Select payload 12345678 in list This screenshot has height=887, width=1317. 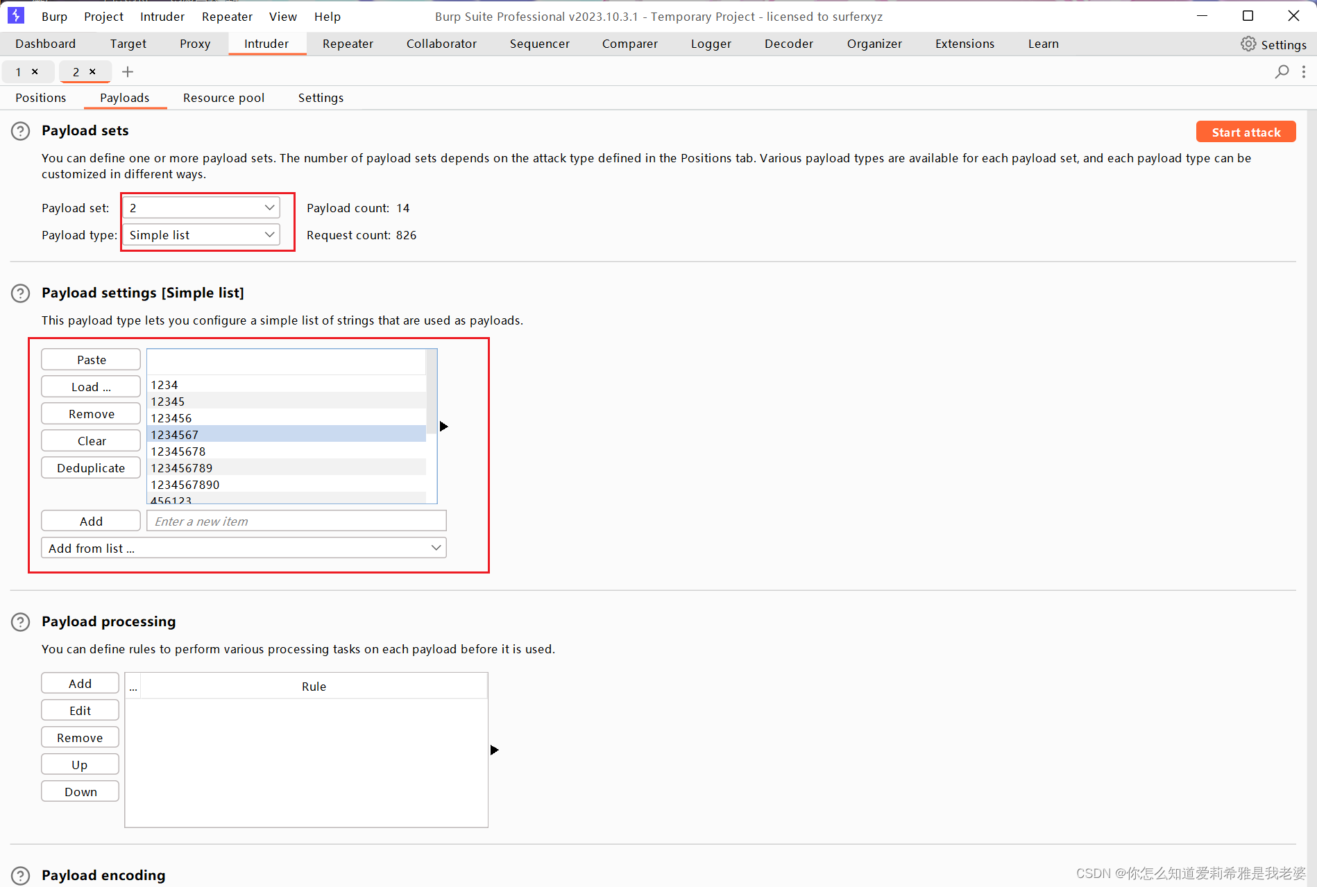pos(287,451)
